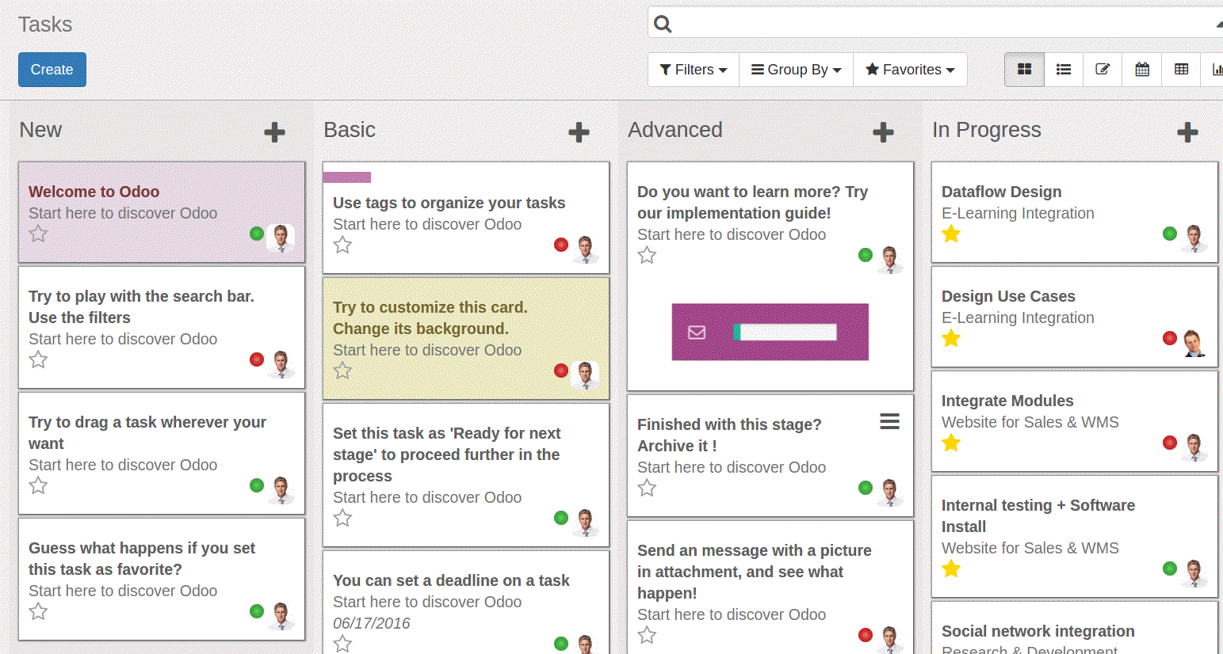Switch to Calendar view

click(1142, 70)
